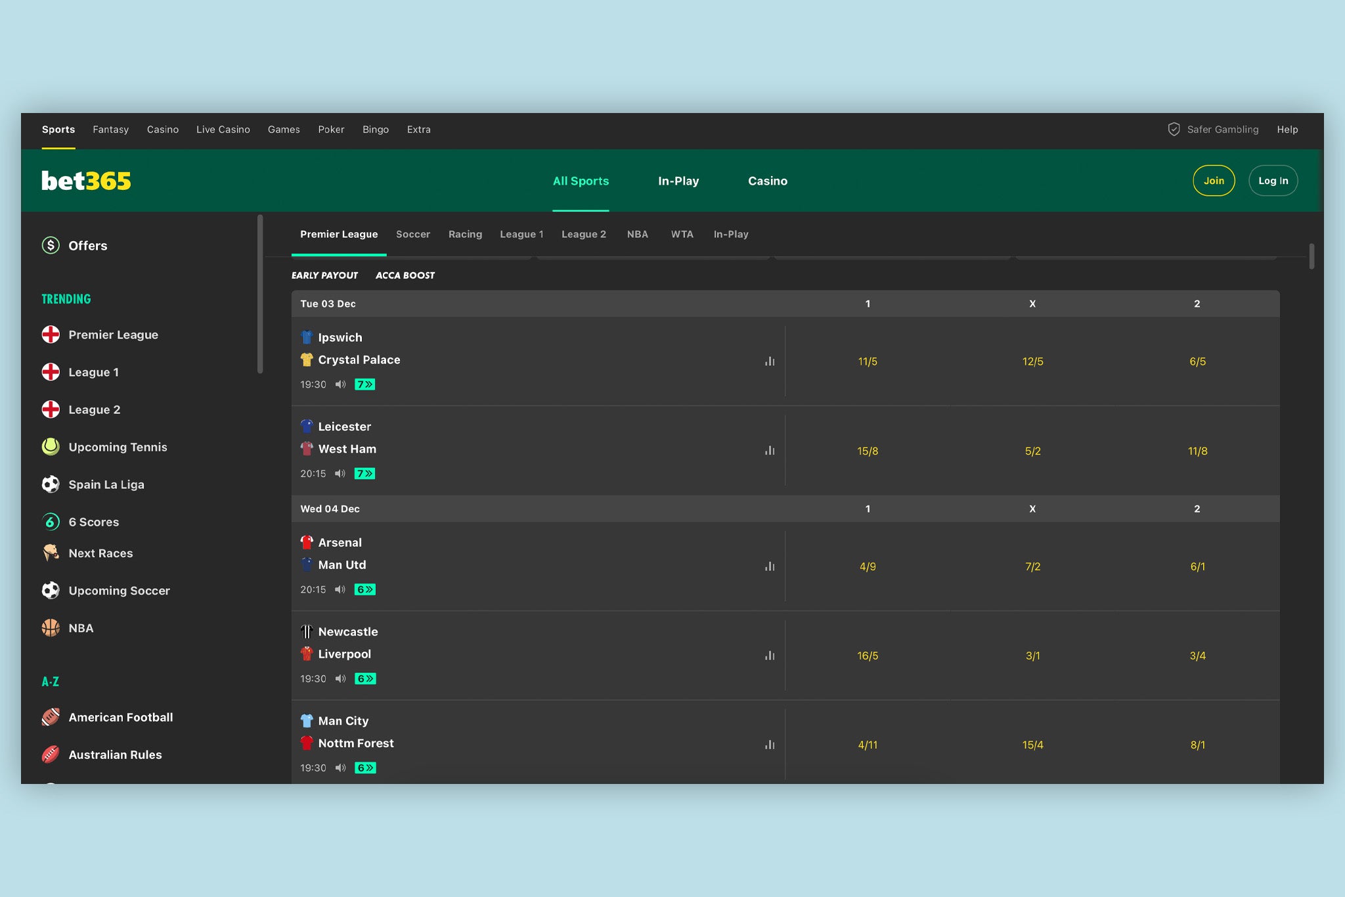Expand the 7 more markets for Leicester game
Viewport: 1345px width, 897px height.
pos(365,473)
